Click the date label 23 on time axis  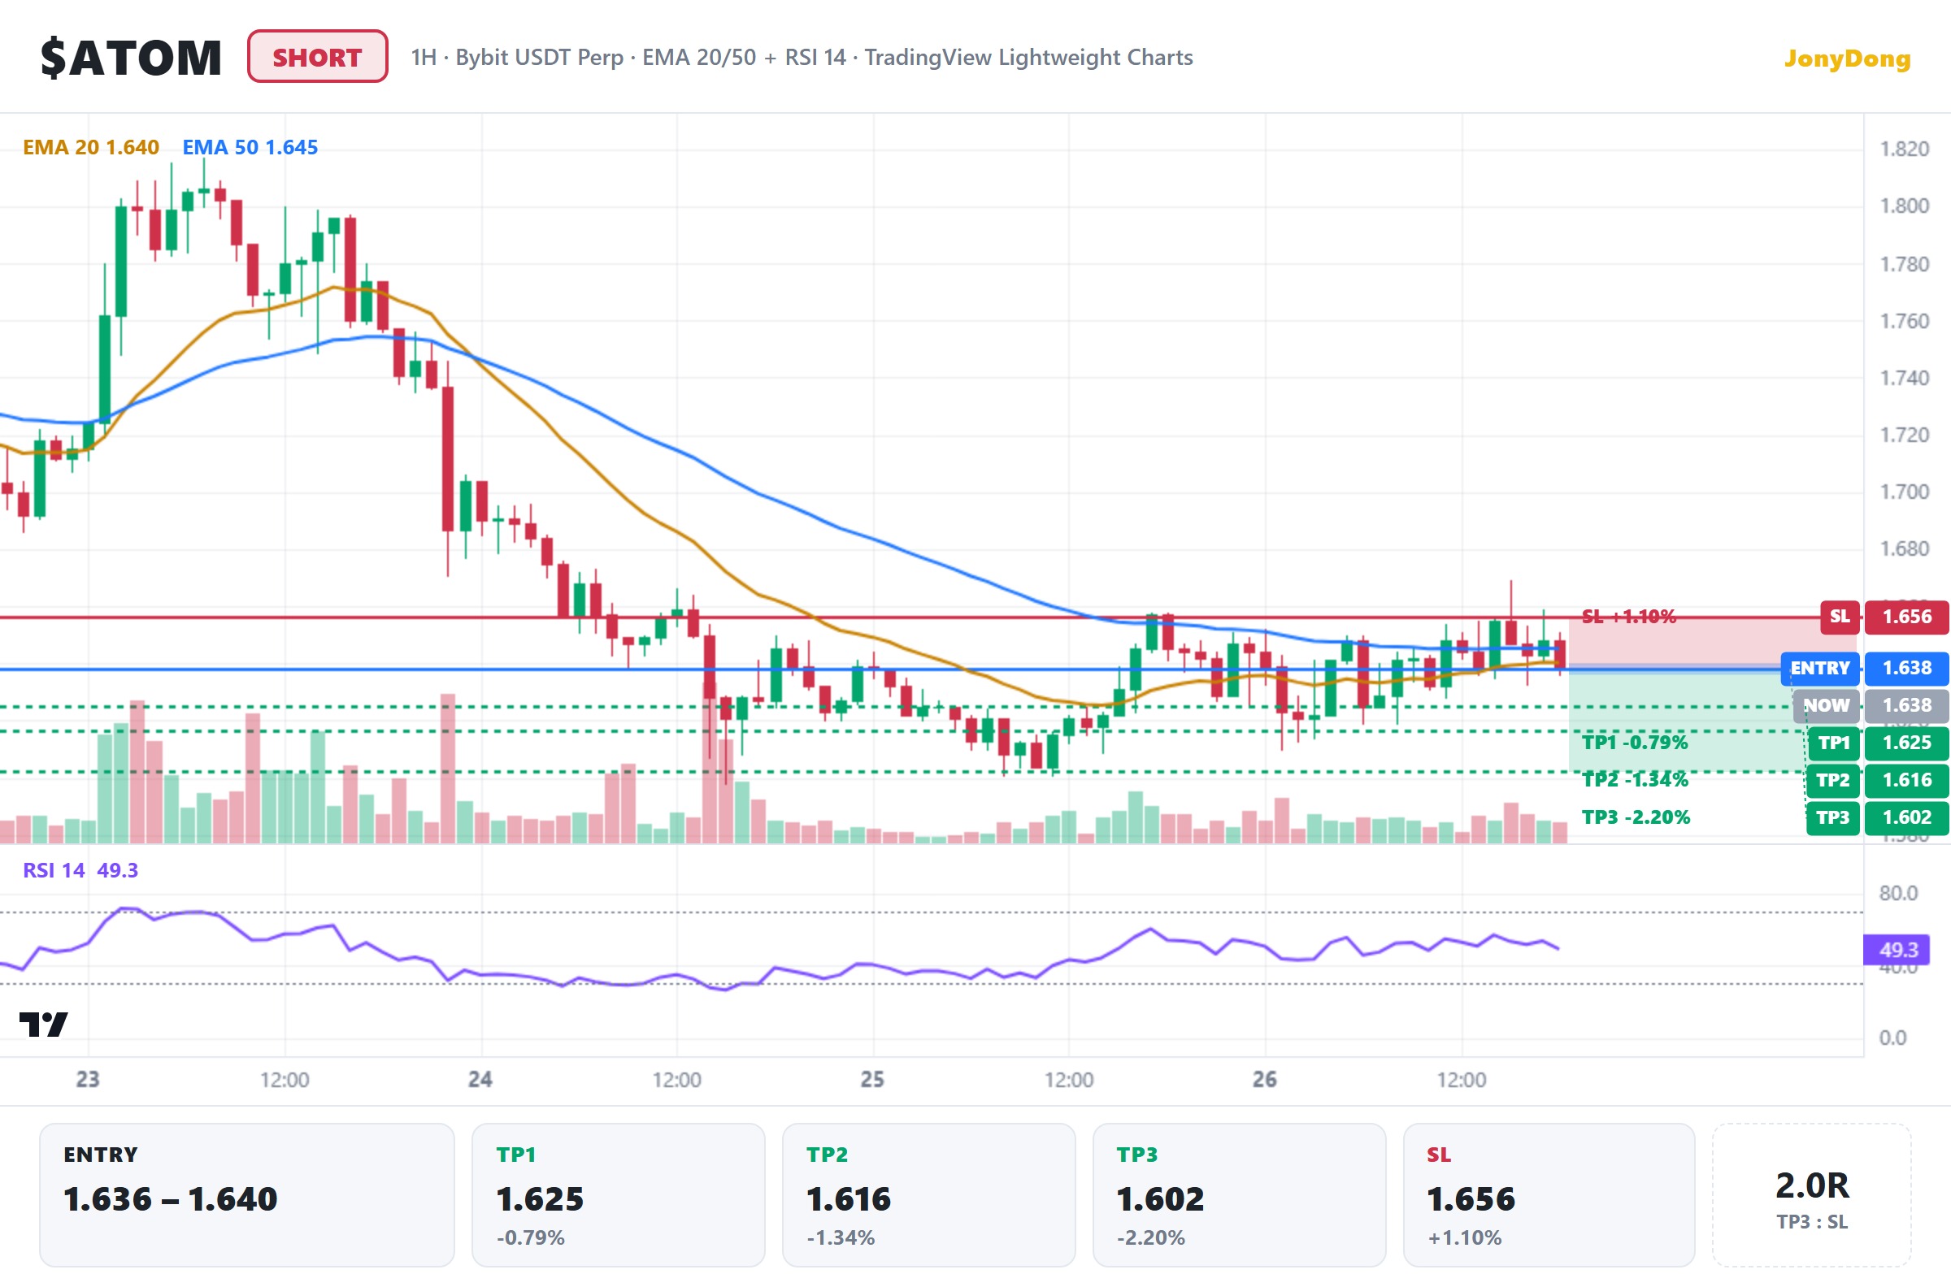click(88, 1079)
